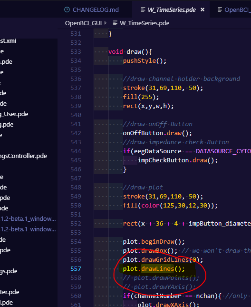
Task: Click commented '// plot.drawPoints();' line
Action: (x=161, y=277)
